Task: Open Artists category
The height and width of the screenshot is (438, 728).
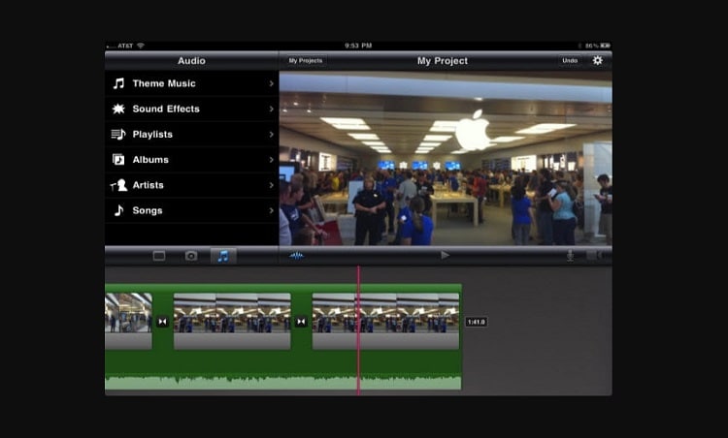Action: 192,185
